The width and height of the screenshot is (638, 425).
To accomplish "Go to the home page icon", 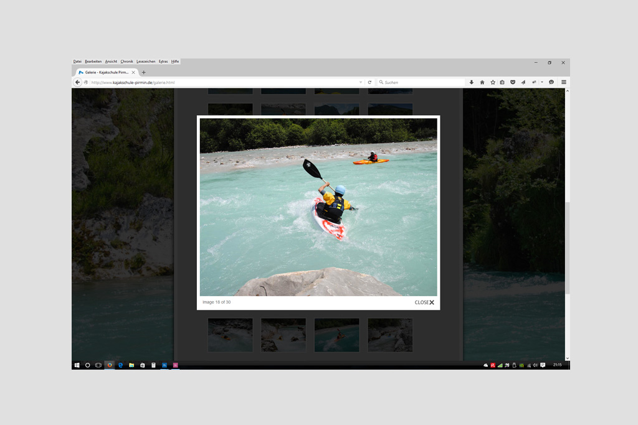I will coord(482,82).
